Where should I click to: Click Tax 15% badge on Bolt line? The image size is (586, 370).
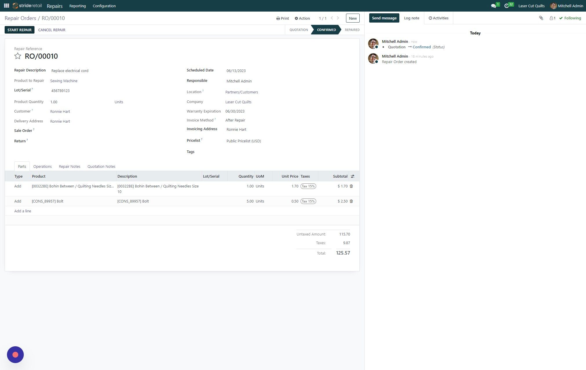click(x=308, y=201)
